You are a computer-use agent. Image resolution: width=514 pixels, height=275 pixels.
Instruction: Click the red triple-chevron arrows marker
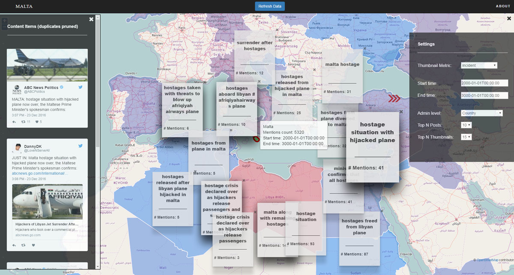(394, 99)
